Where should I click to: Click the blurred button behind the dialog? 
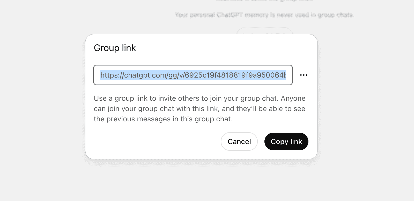[x=264, y=31]
